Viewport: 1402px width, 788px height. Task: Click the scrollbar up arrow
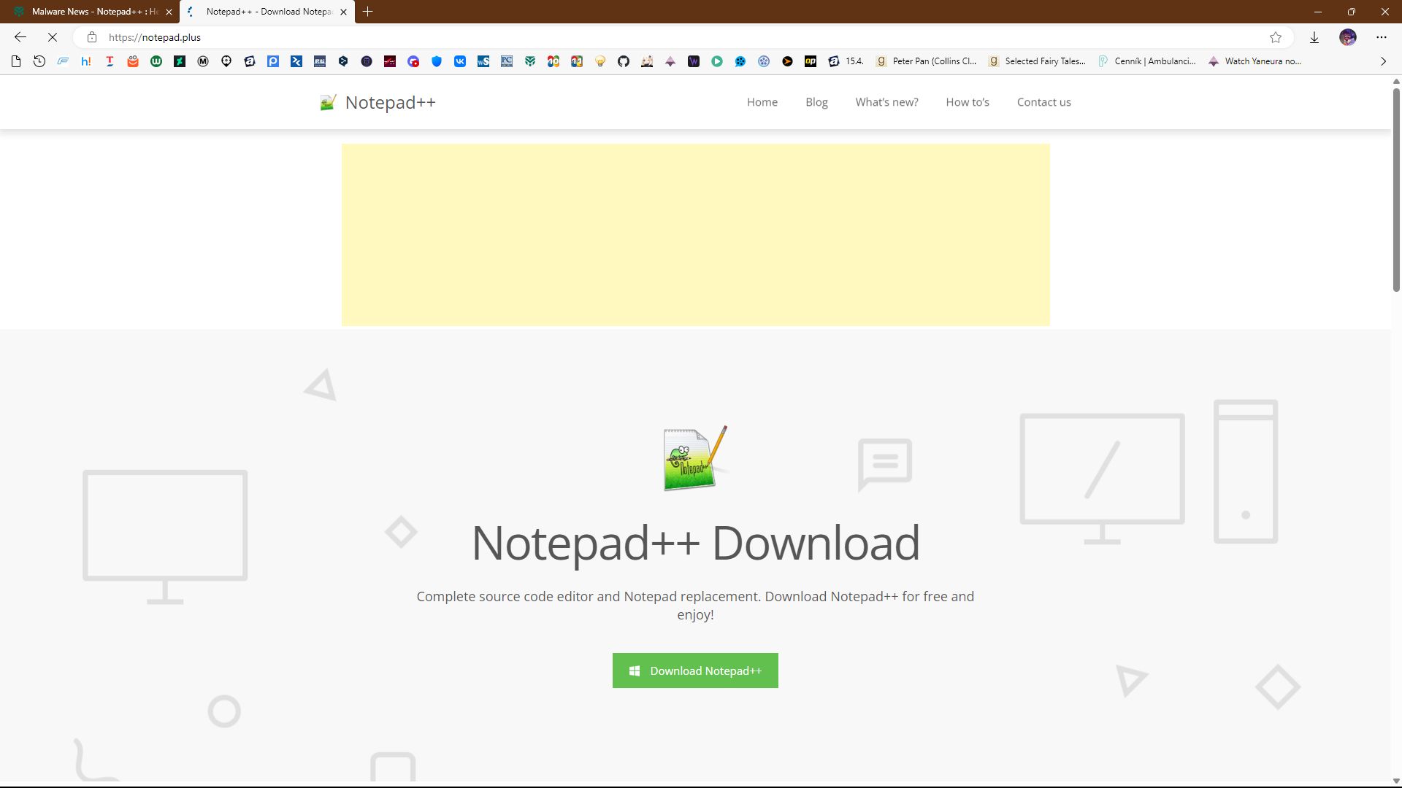coord(1396,81)
